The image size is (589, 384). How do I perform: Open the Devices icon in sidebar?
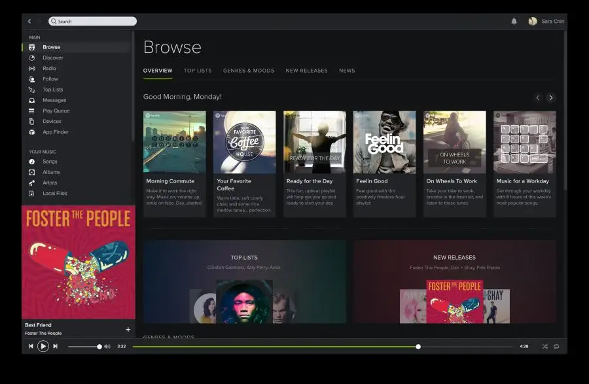tap(32, 121)
